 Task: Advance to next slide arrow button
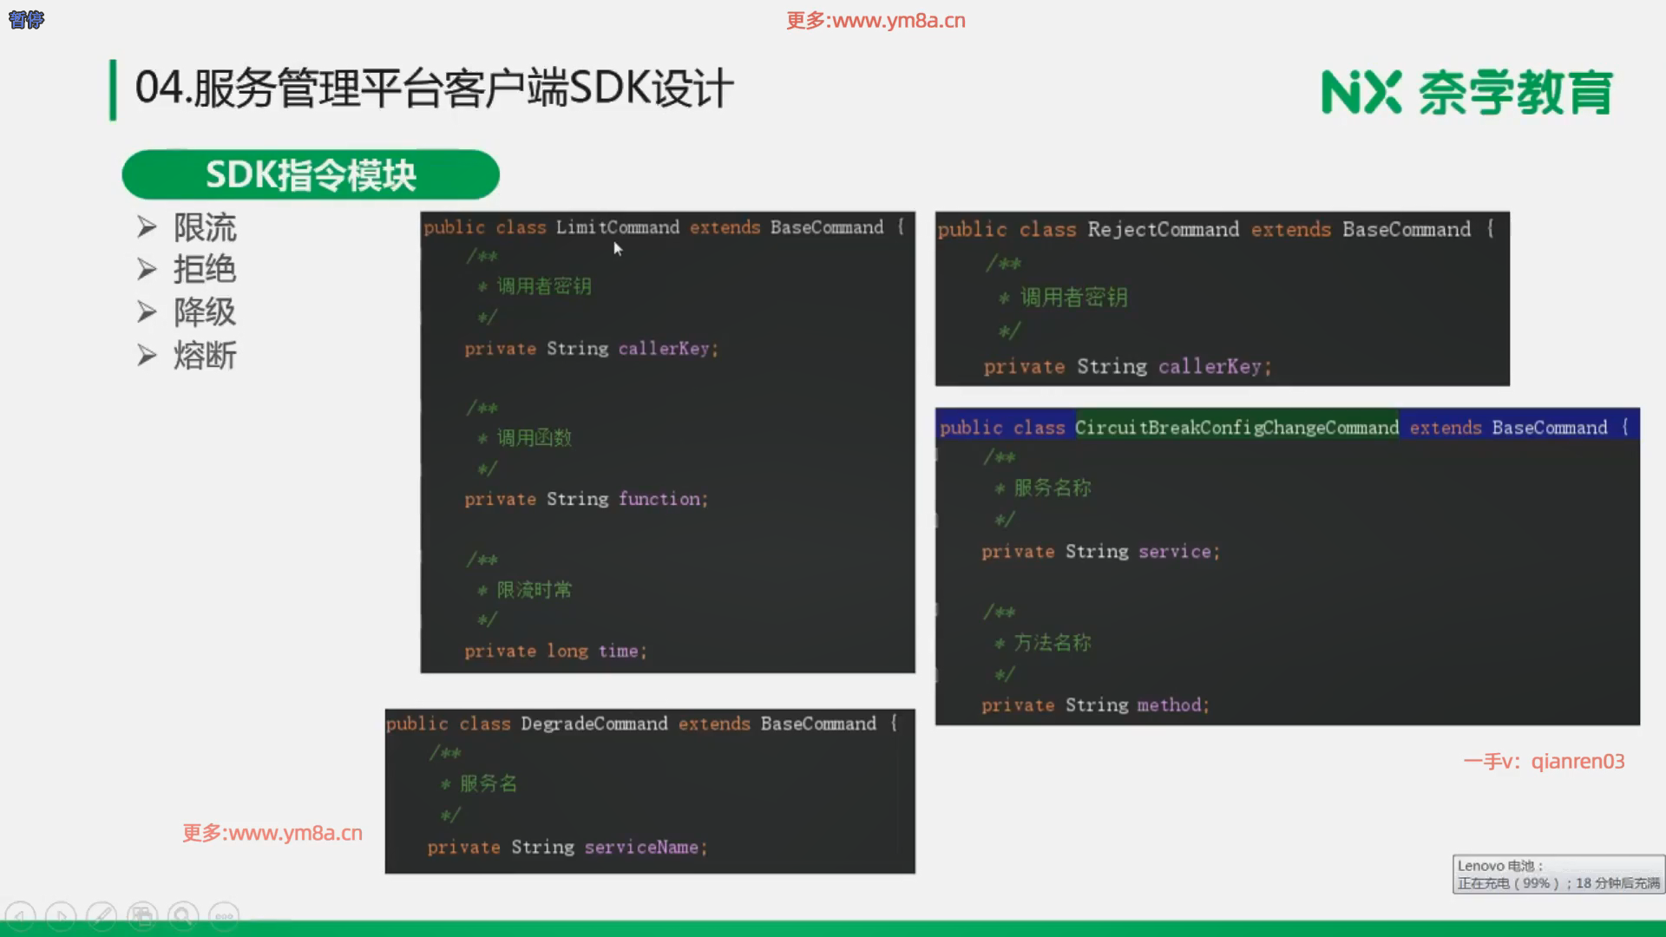point(61,916)
